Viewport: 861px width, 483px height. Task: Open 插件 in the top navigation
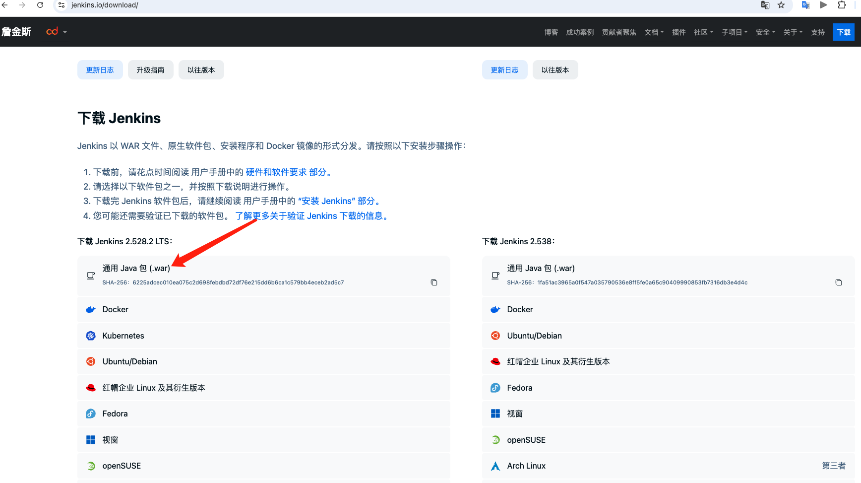[x=679, y=32]
